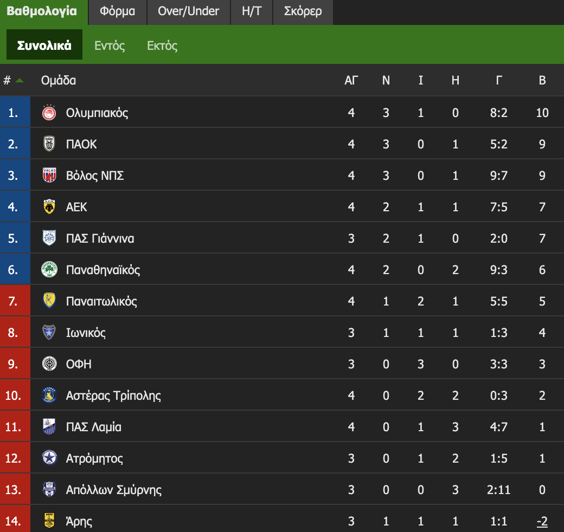Select the Εντός home standings filter
The width and height of the screenshot is (564, 532).
click(x=110, y=46)
